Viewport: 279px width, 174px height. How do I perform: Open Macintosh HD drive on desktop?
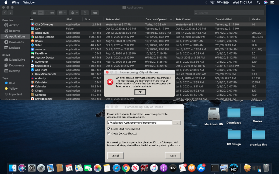[214, 114]
